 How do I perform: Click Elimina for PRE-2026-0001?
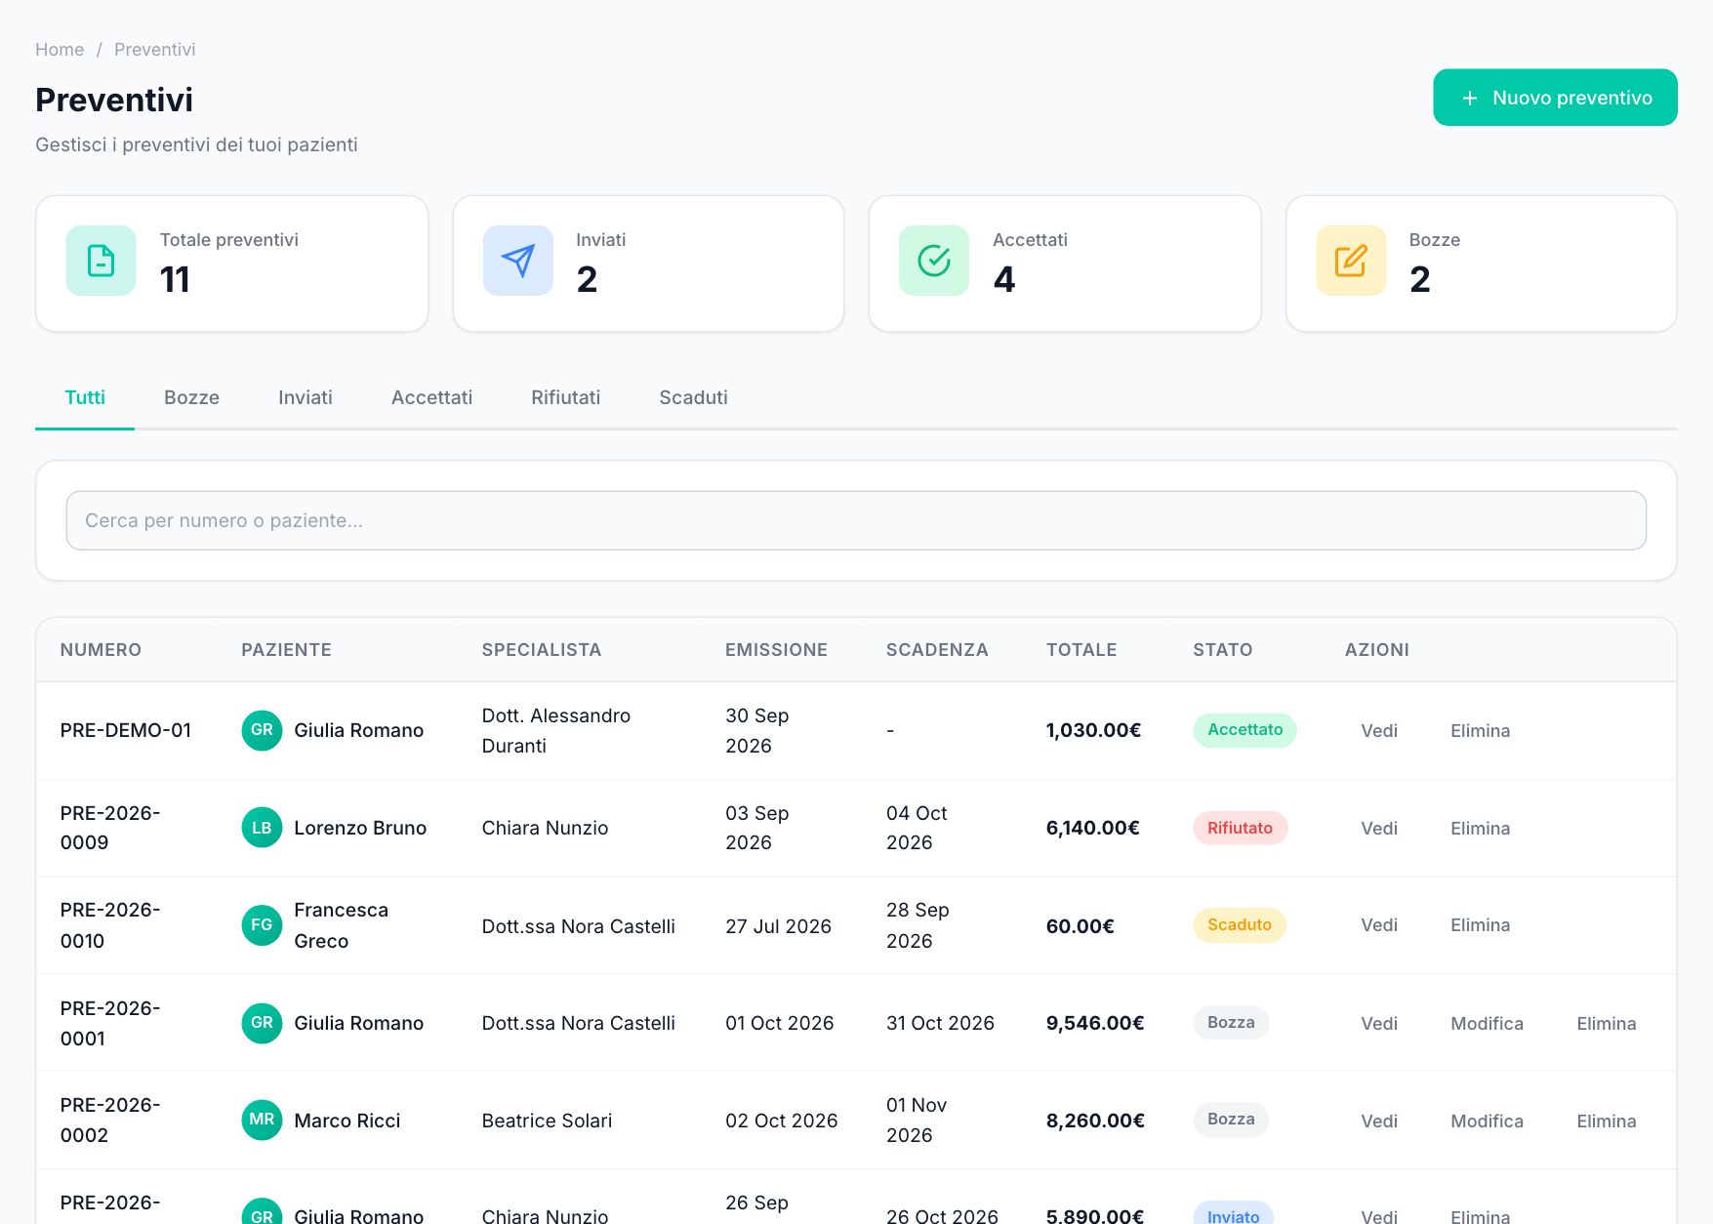point(1606,1024)
